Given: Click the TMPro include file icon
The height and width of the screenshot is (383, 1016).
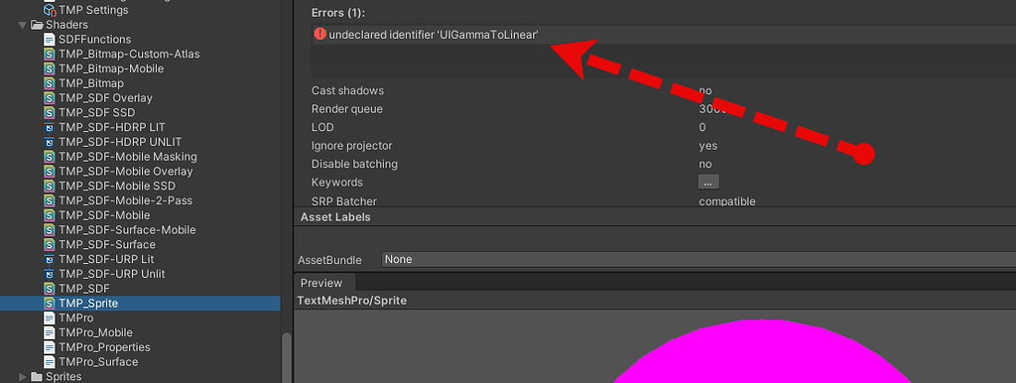Looking at the screenshot, I should tap(50, 319).
